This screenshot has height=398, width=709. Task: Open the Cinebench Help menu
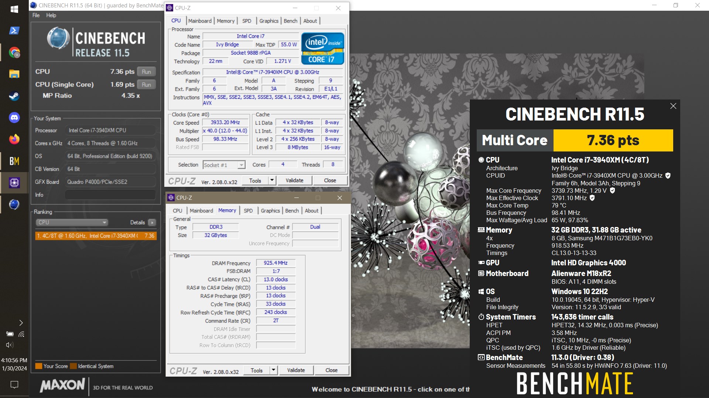(51, 15)
